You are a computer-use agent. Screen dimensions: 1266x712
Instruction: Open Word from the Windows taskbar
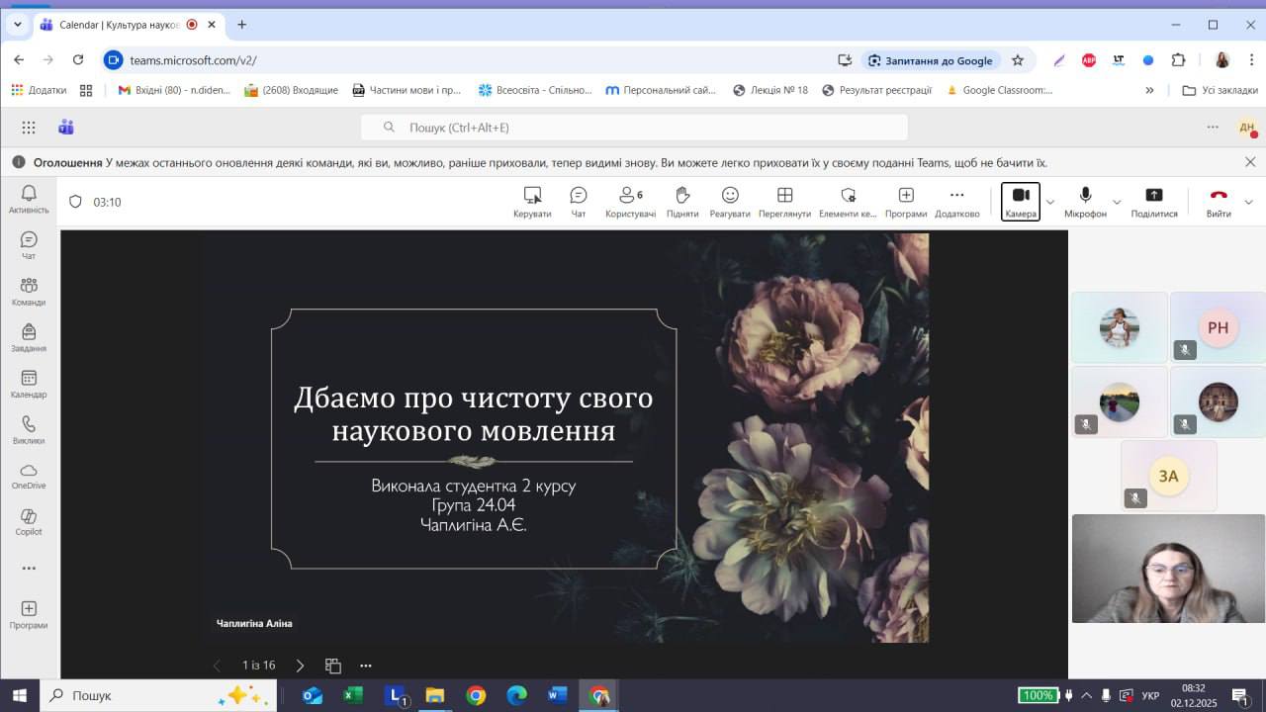coord(558,695)
